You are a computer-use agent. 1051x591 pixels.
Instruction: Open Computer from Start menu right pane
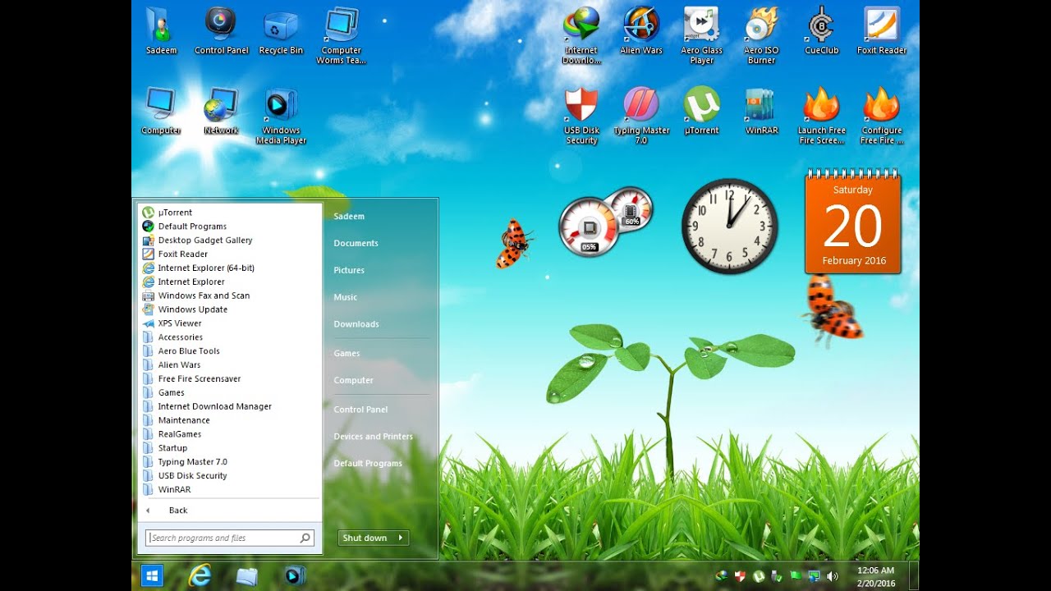pos(353,381)
